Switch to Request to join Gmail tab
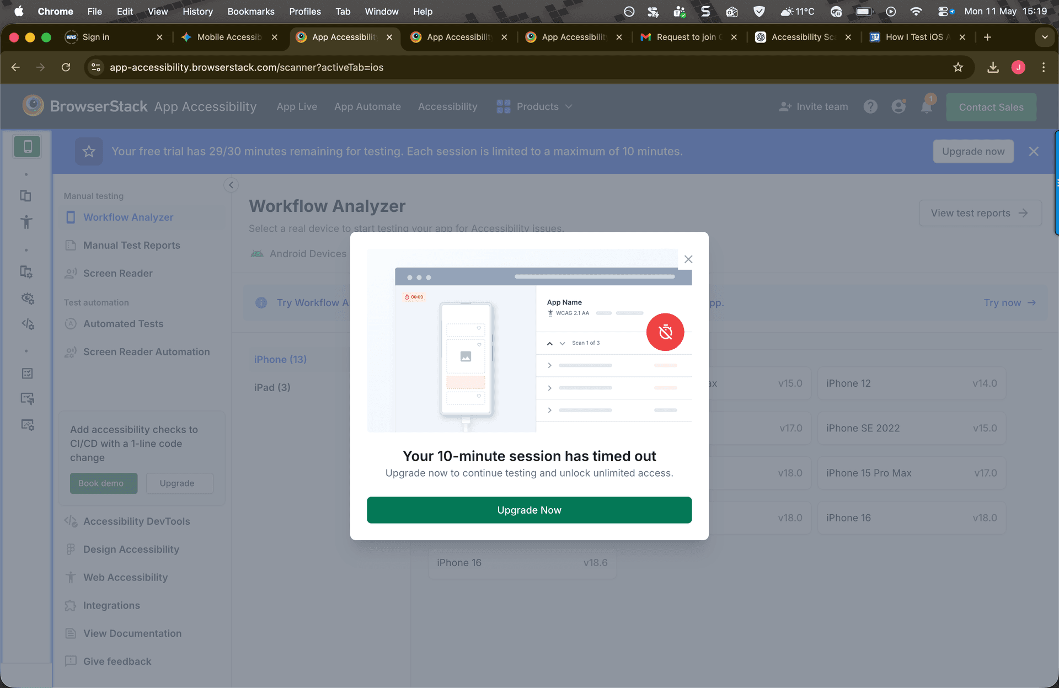 [x=688, y=37]
